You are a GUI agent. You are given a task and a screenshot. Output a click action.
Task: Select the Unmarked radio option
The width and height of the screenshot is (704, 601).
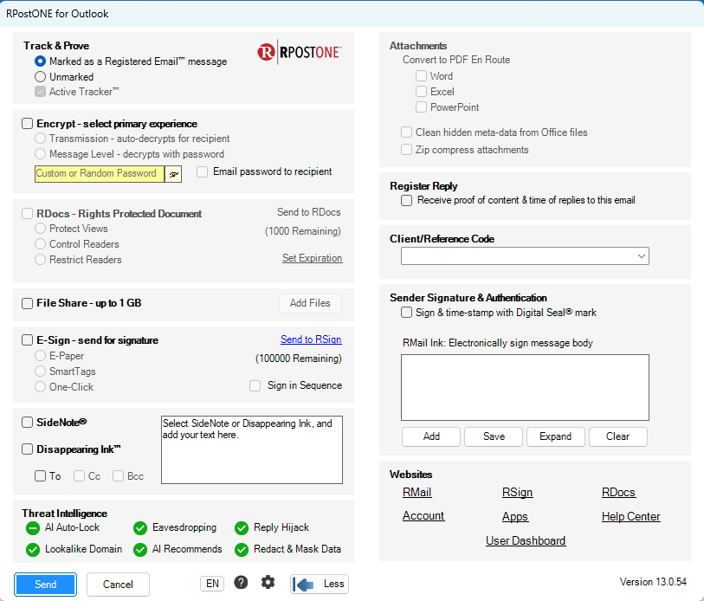point(40,77)
